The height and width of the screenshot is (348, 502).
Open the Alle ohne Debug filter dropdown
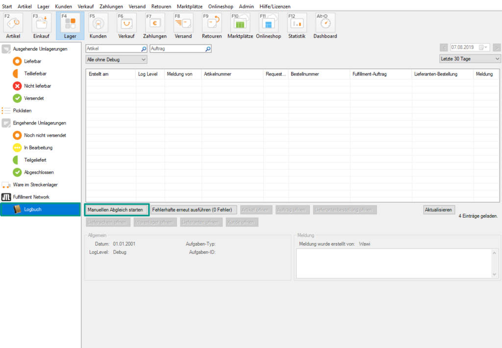point(116,59)
